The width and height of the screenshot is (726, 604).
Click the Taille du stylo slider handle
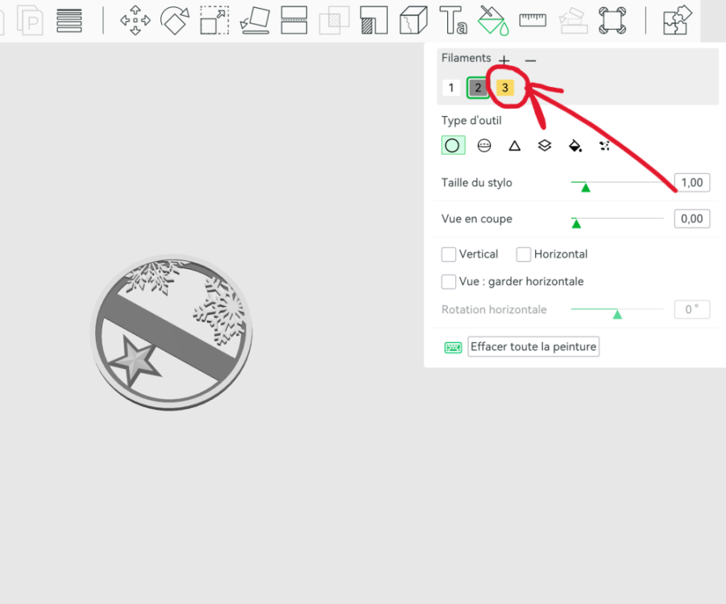tap(586, 187)
